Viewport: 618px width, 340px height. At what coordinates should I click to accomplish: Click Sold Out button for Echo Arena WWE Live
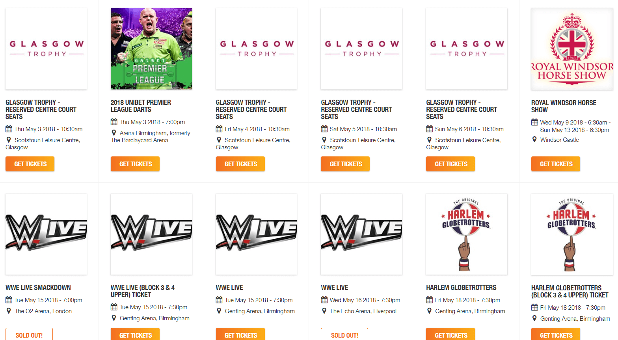(344, 335)
